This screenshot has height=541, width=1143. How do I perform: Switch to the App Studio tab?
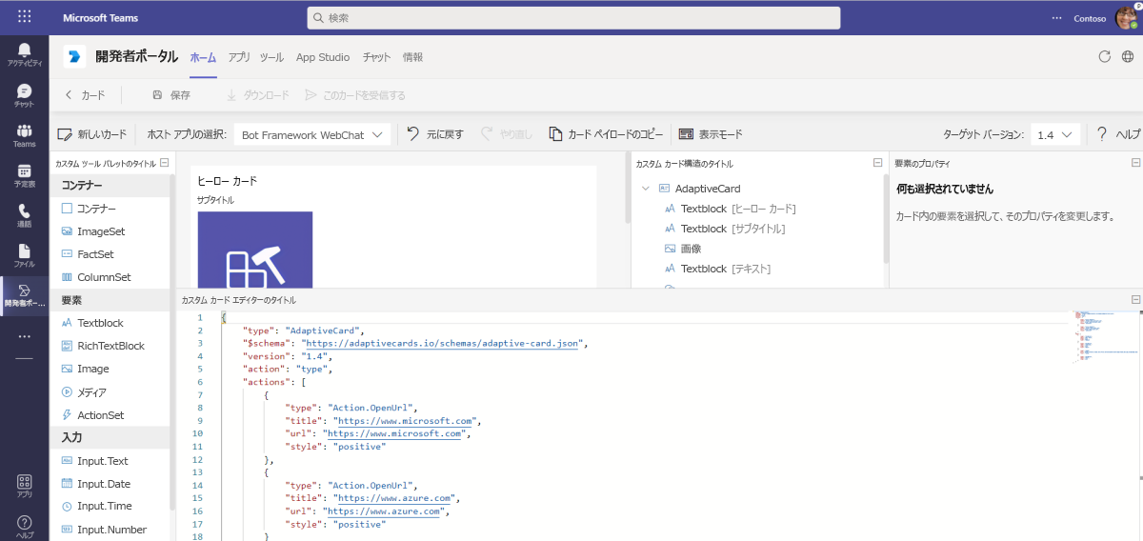[x=323, y=57]
